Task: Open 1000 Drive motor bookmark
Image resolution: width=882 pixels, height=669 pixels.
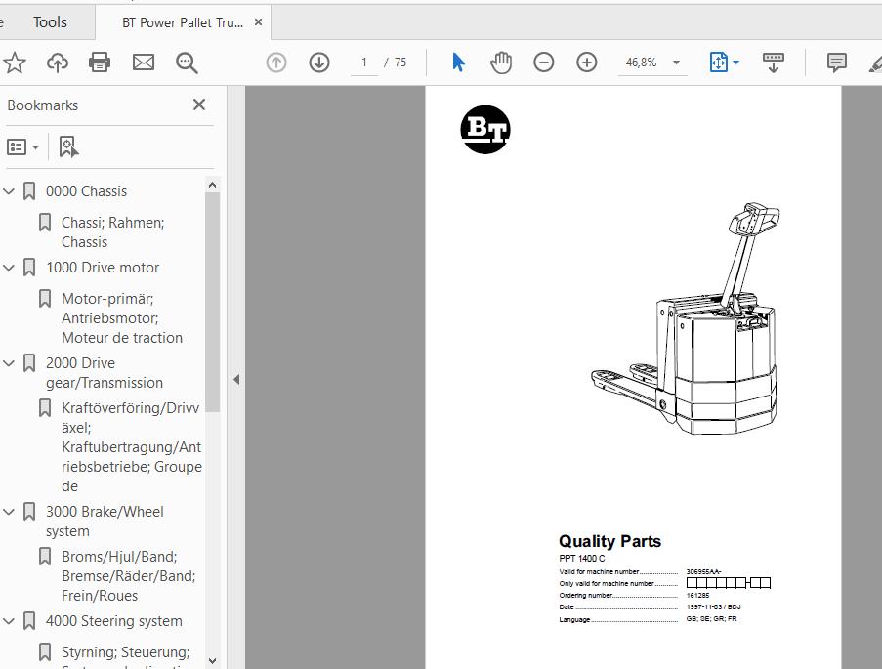Action: coord(103,268)
